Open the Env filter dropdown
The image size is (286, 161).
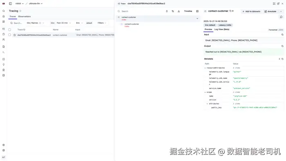pos(79,23)
